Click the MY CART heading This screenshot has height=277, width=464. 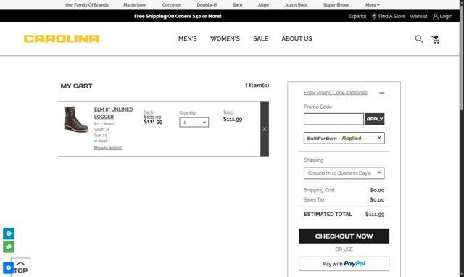tap(76, 86)
